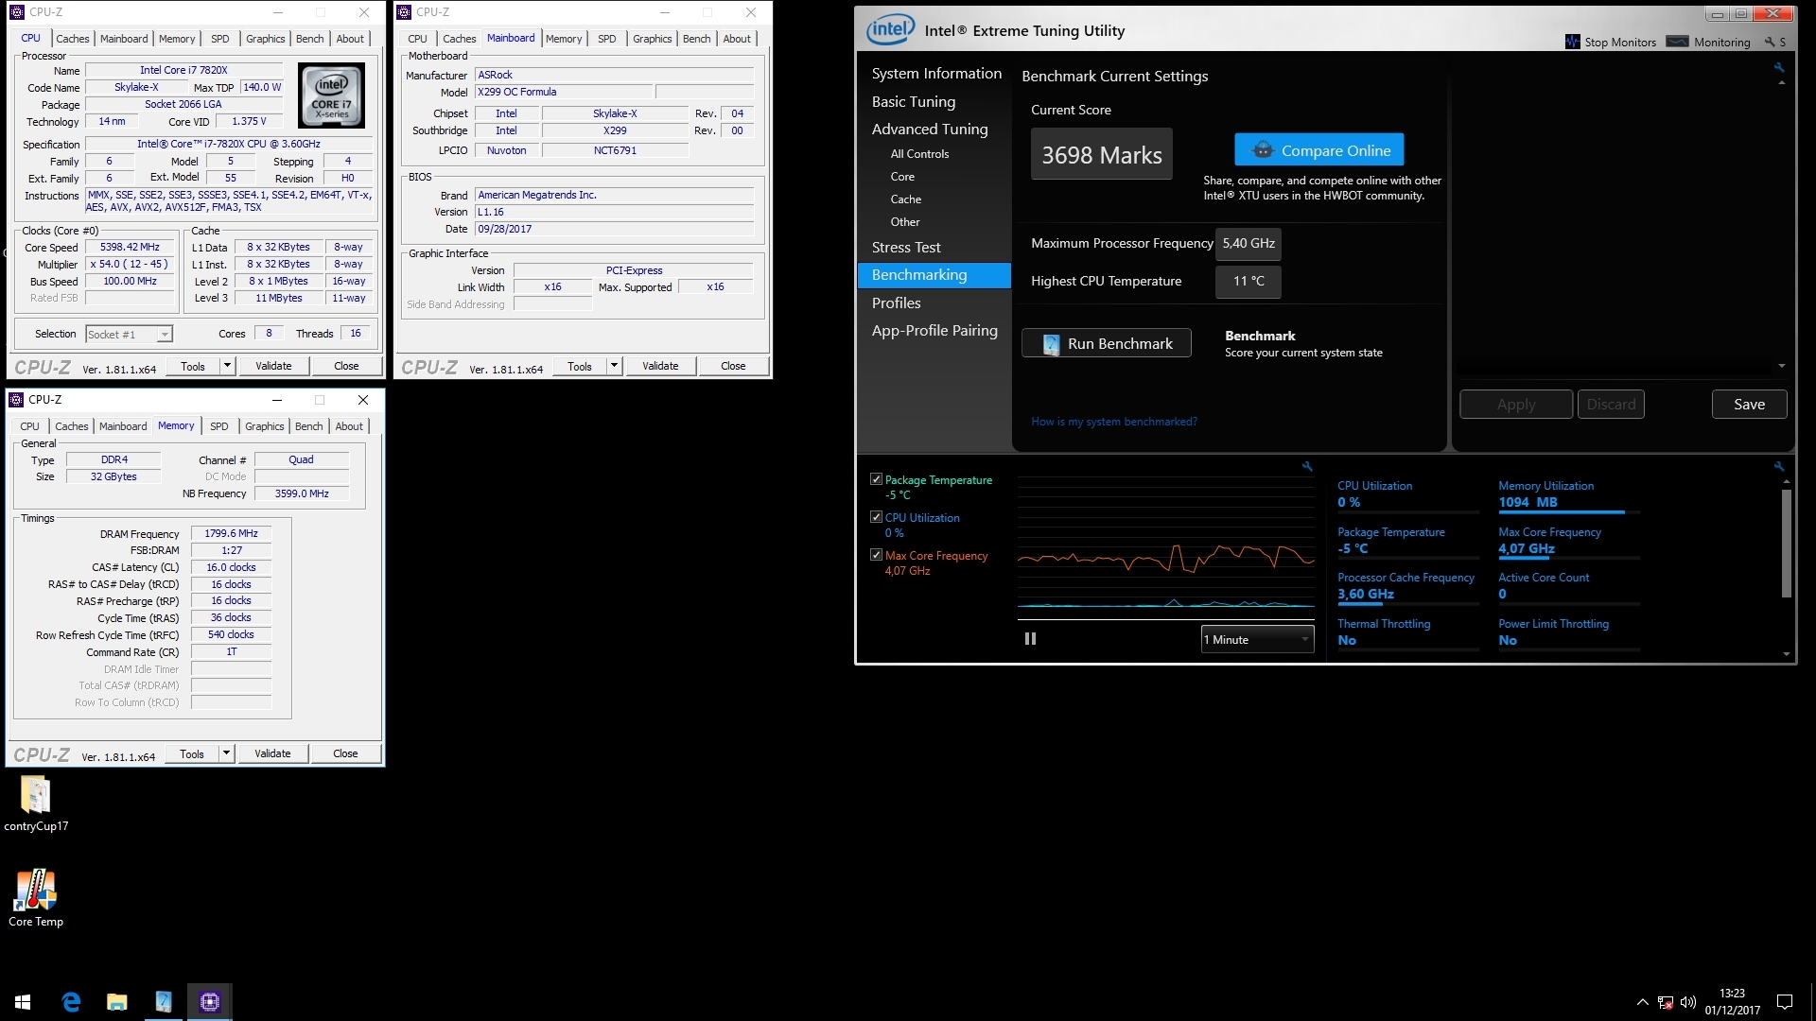The height and width of the screenshot is (1021, 1816).
Task: Click the Save button in XTU
Action: (x=1749, y=404)
